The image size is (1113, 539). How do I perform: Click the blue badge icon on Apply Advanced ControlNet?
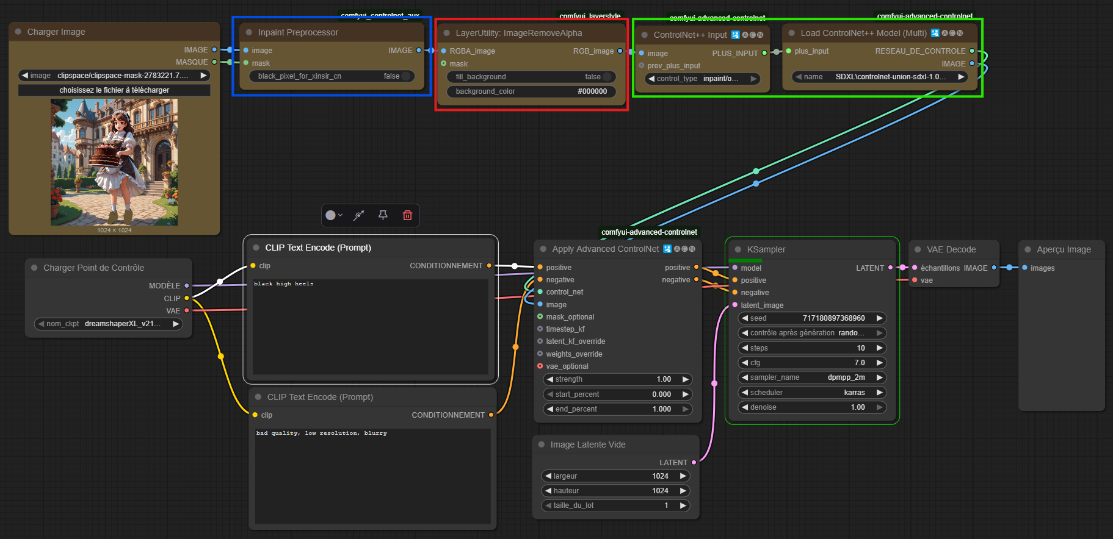coord(667,249)
